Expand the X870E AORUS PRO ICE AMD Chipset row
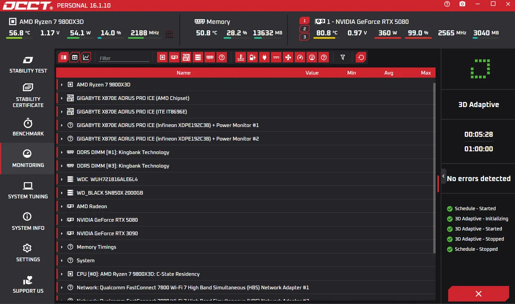515x304 pixels. coord(62,98)
